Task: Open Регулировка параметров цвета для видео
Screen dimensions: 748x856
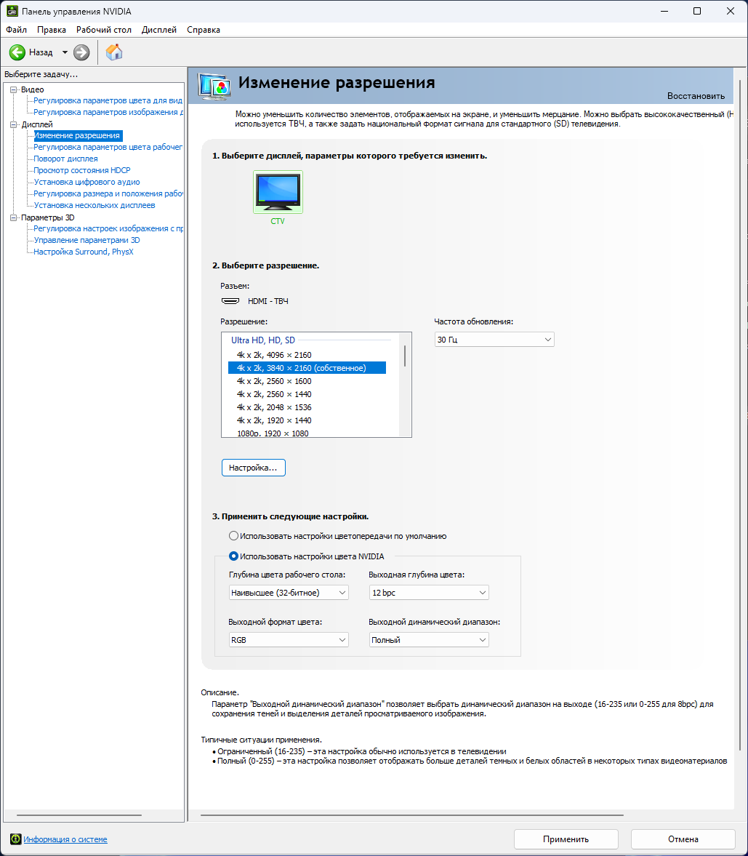Action: [x=108, y=100]
